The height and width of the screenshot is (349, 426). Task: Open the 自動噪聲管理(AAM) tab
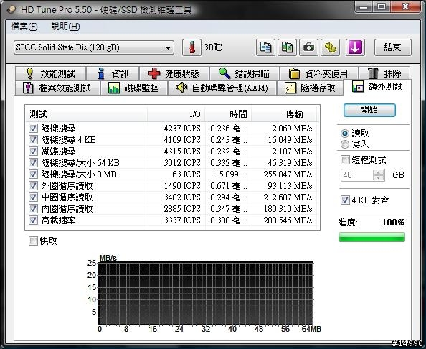(x=222, y=88)
